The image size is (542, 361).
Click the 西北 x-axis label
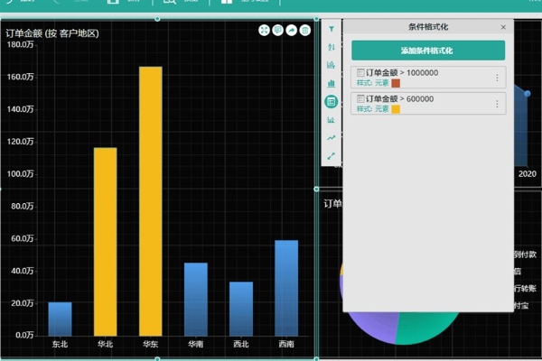coord(241,344)
